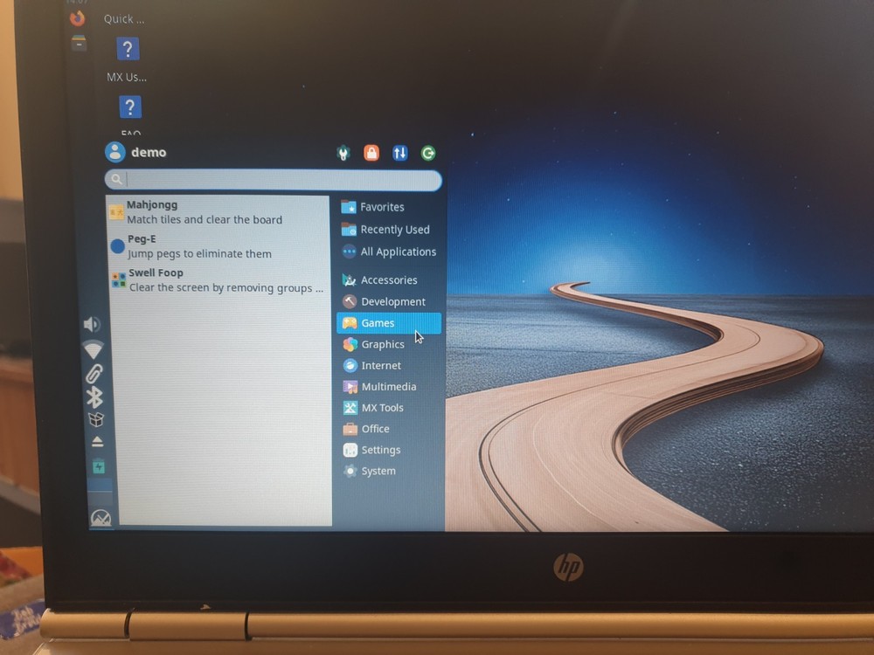Open MX User Manual desktop shortcut

coord(128,50)
